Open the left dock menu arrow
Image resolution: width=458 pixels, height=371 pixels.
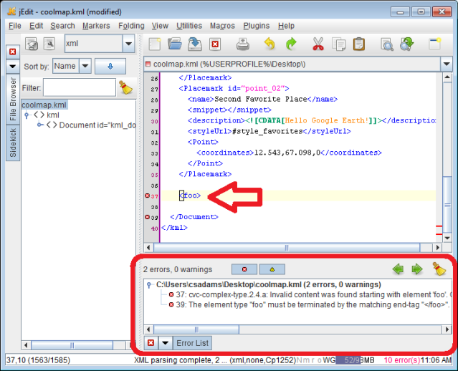click(x=13, y=67)
